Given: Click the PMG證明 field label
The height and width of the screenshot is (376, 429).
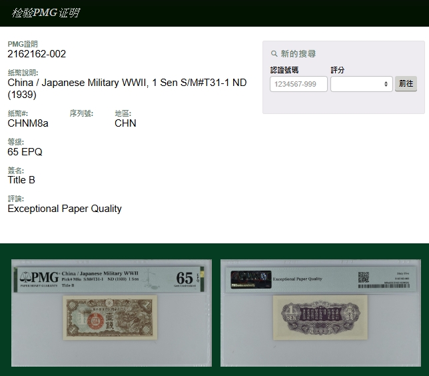Looking at the screenshot, I should [x=23, y=44].
